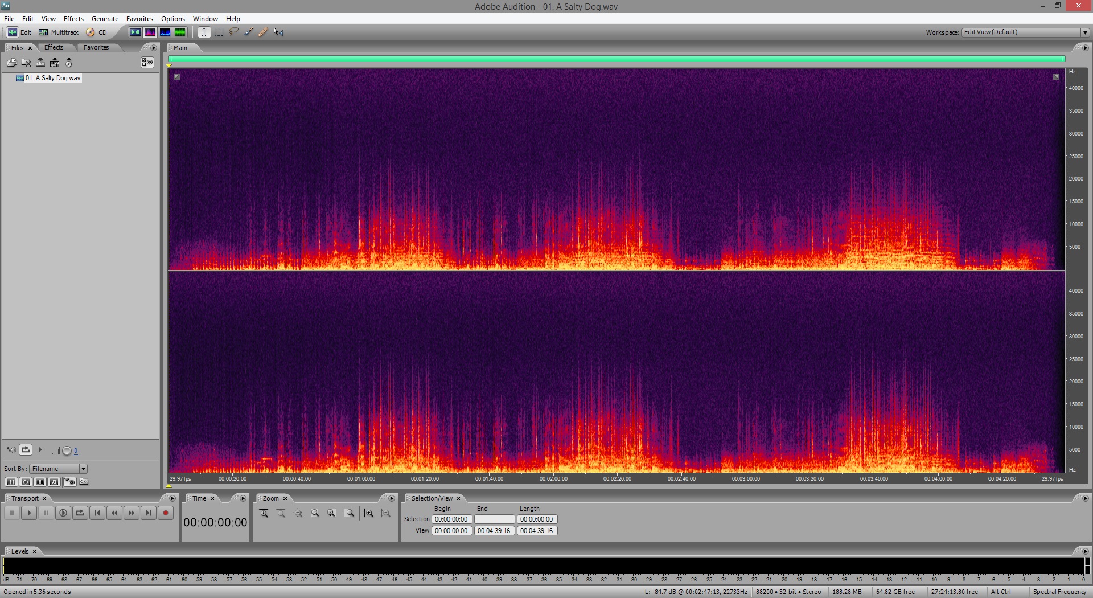The width and height of the screenshot is (1093, 598).
Task: Click Zoom In To Right Edge
Action: coord(349,513)
